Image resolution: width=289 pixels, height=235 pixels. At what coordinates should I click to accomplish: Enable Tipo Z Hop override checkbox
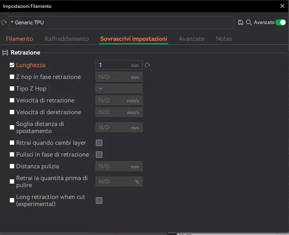tap(12, 89)
